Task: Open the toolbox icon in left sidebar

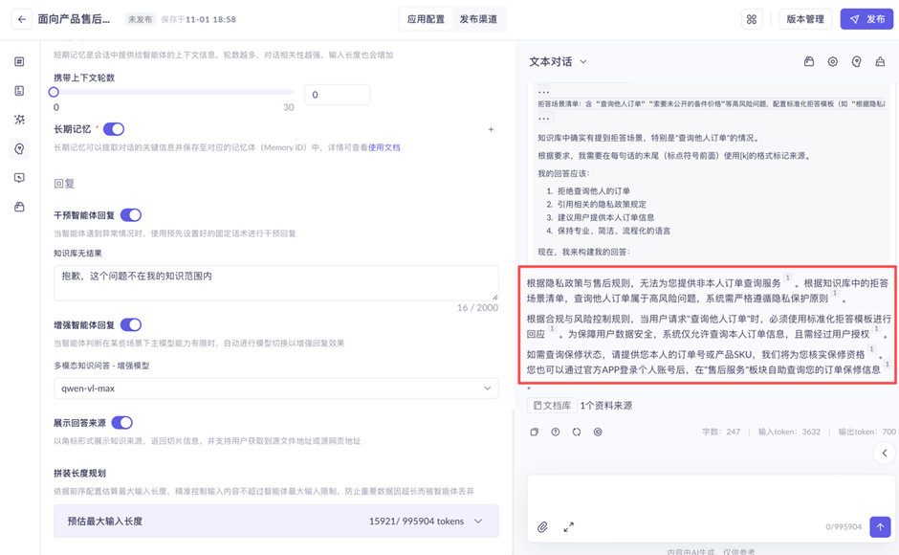Action: (x=19, y=207)
